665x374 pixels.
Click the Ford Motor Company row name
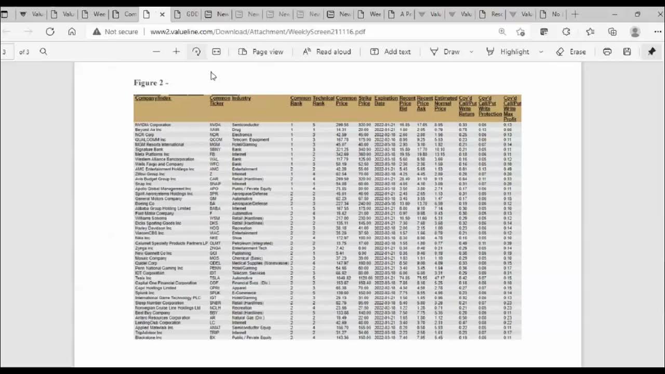point(154,213)
